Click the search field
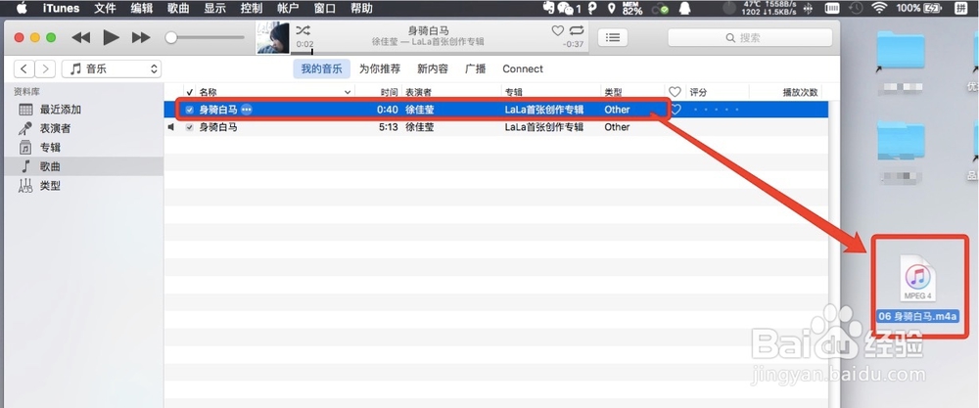This screenshot has height=408, width=979. click(x=750, y=37)
